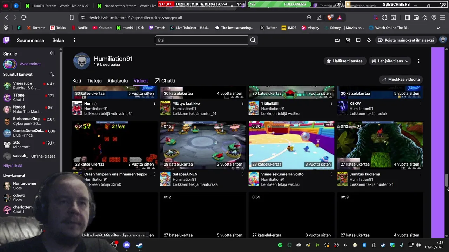This screenshot has height=252, width=449.
Task: Open BarbarousKing channel in sidebar
Action: click(29, 121)
